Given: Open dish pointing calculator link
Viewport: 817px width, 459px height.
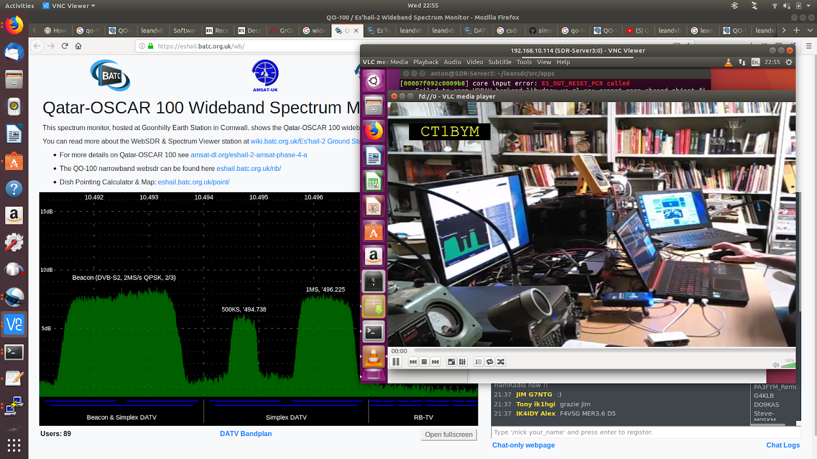Looking at the screenshot, I should pos(194,182).
